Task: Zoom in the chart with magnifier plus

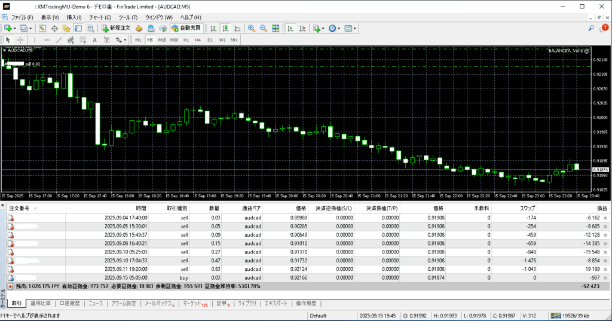Action: [252, 28]
